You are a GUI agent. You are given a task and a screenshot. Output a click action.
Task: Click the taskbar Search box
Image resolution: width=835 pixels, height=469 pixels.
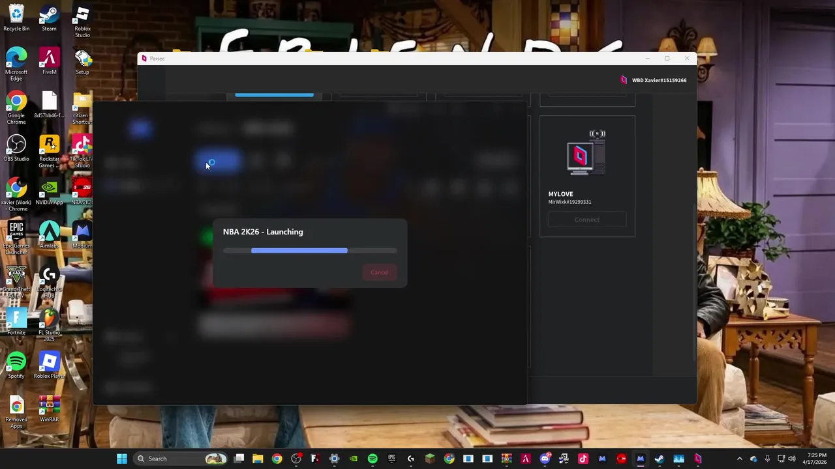click(x=180, y=459)
